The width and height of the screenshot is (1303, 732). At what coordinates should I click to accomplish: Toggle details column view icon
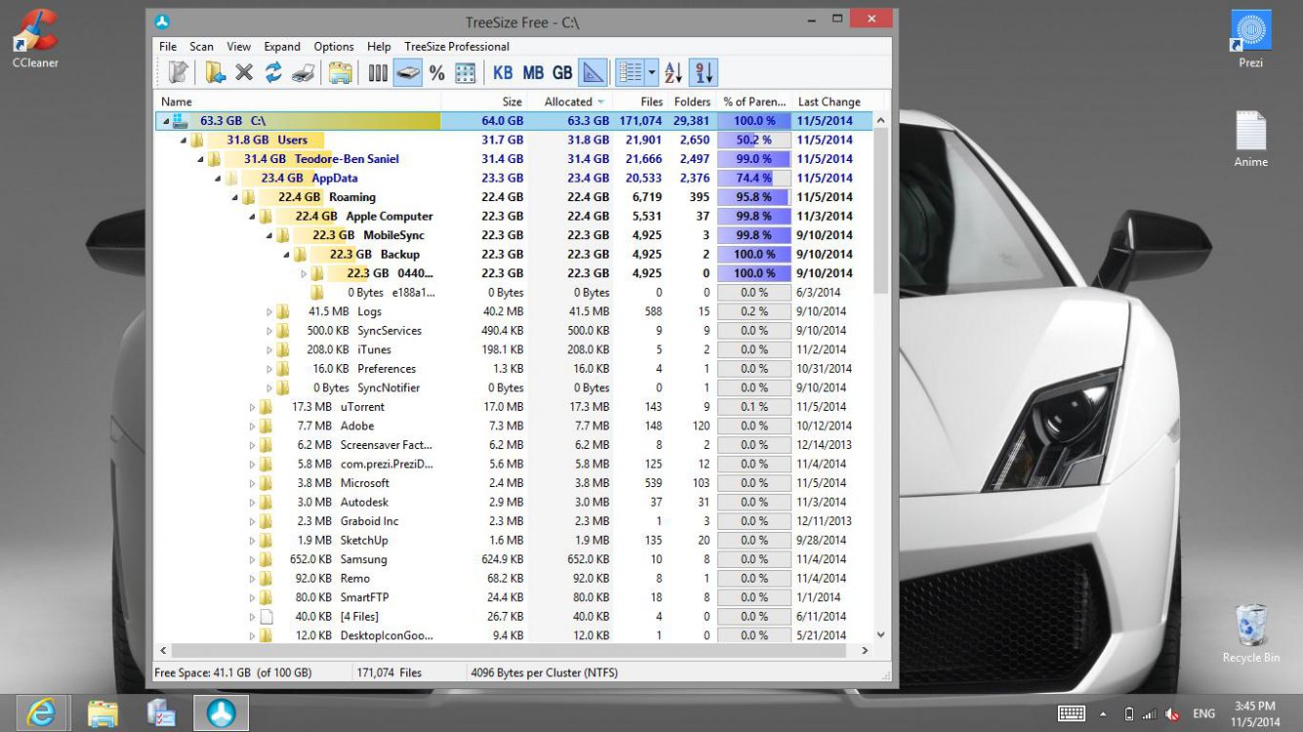[631, 72]
